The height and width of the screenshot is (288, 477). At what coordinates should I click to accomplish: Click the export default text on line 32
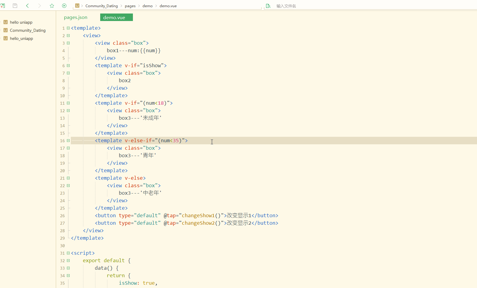[104, 260]
